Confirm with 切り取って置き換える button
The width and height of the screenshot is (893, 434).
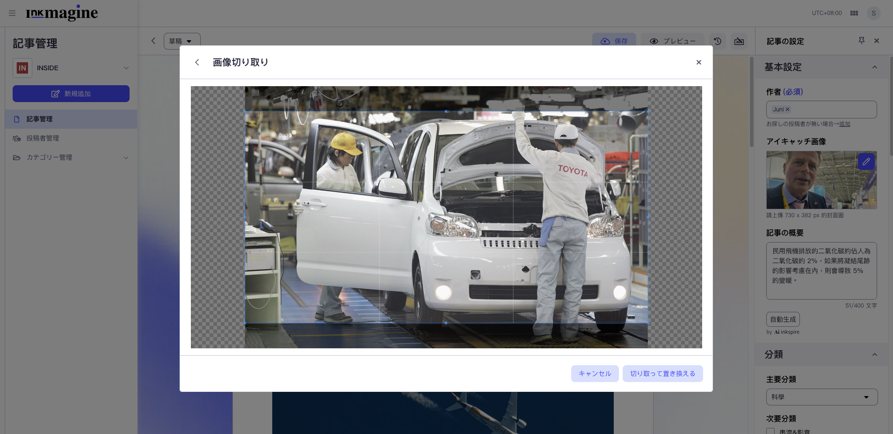click(x=662, y=374)
